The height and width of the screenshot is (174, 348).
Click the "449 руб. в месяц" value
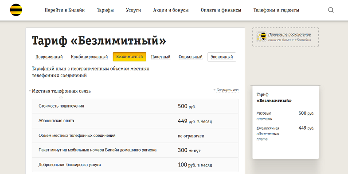[195, 121]
